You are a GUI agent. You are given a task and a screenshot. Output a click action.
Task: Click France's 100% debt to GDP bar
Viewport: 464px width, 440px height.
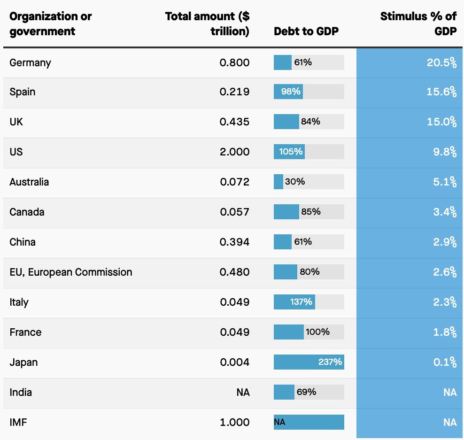pos(289,332)
